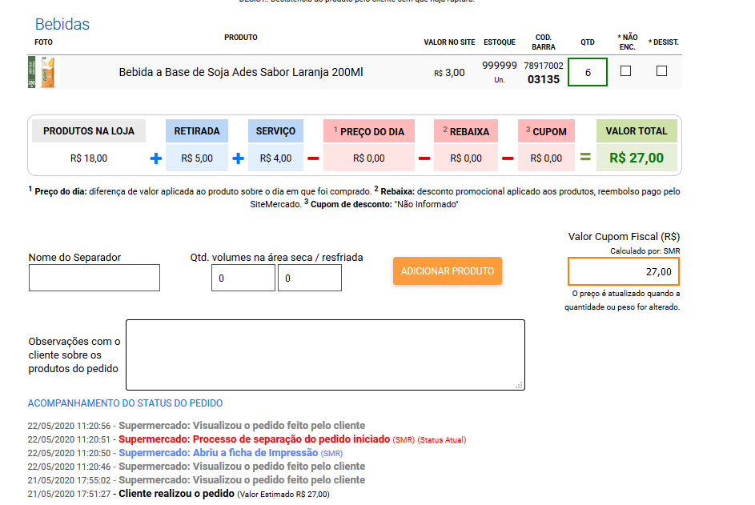Check the Não Enc. box for Ades Laranja
The height and width of the screenshot is (505, 755).
click(625, 70)
